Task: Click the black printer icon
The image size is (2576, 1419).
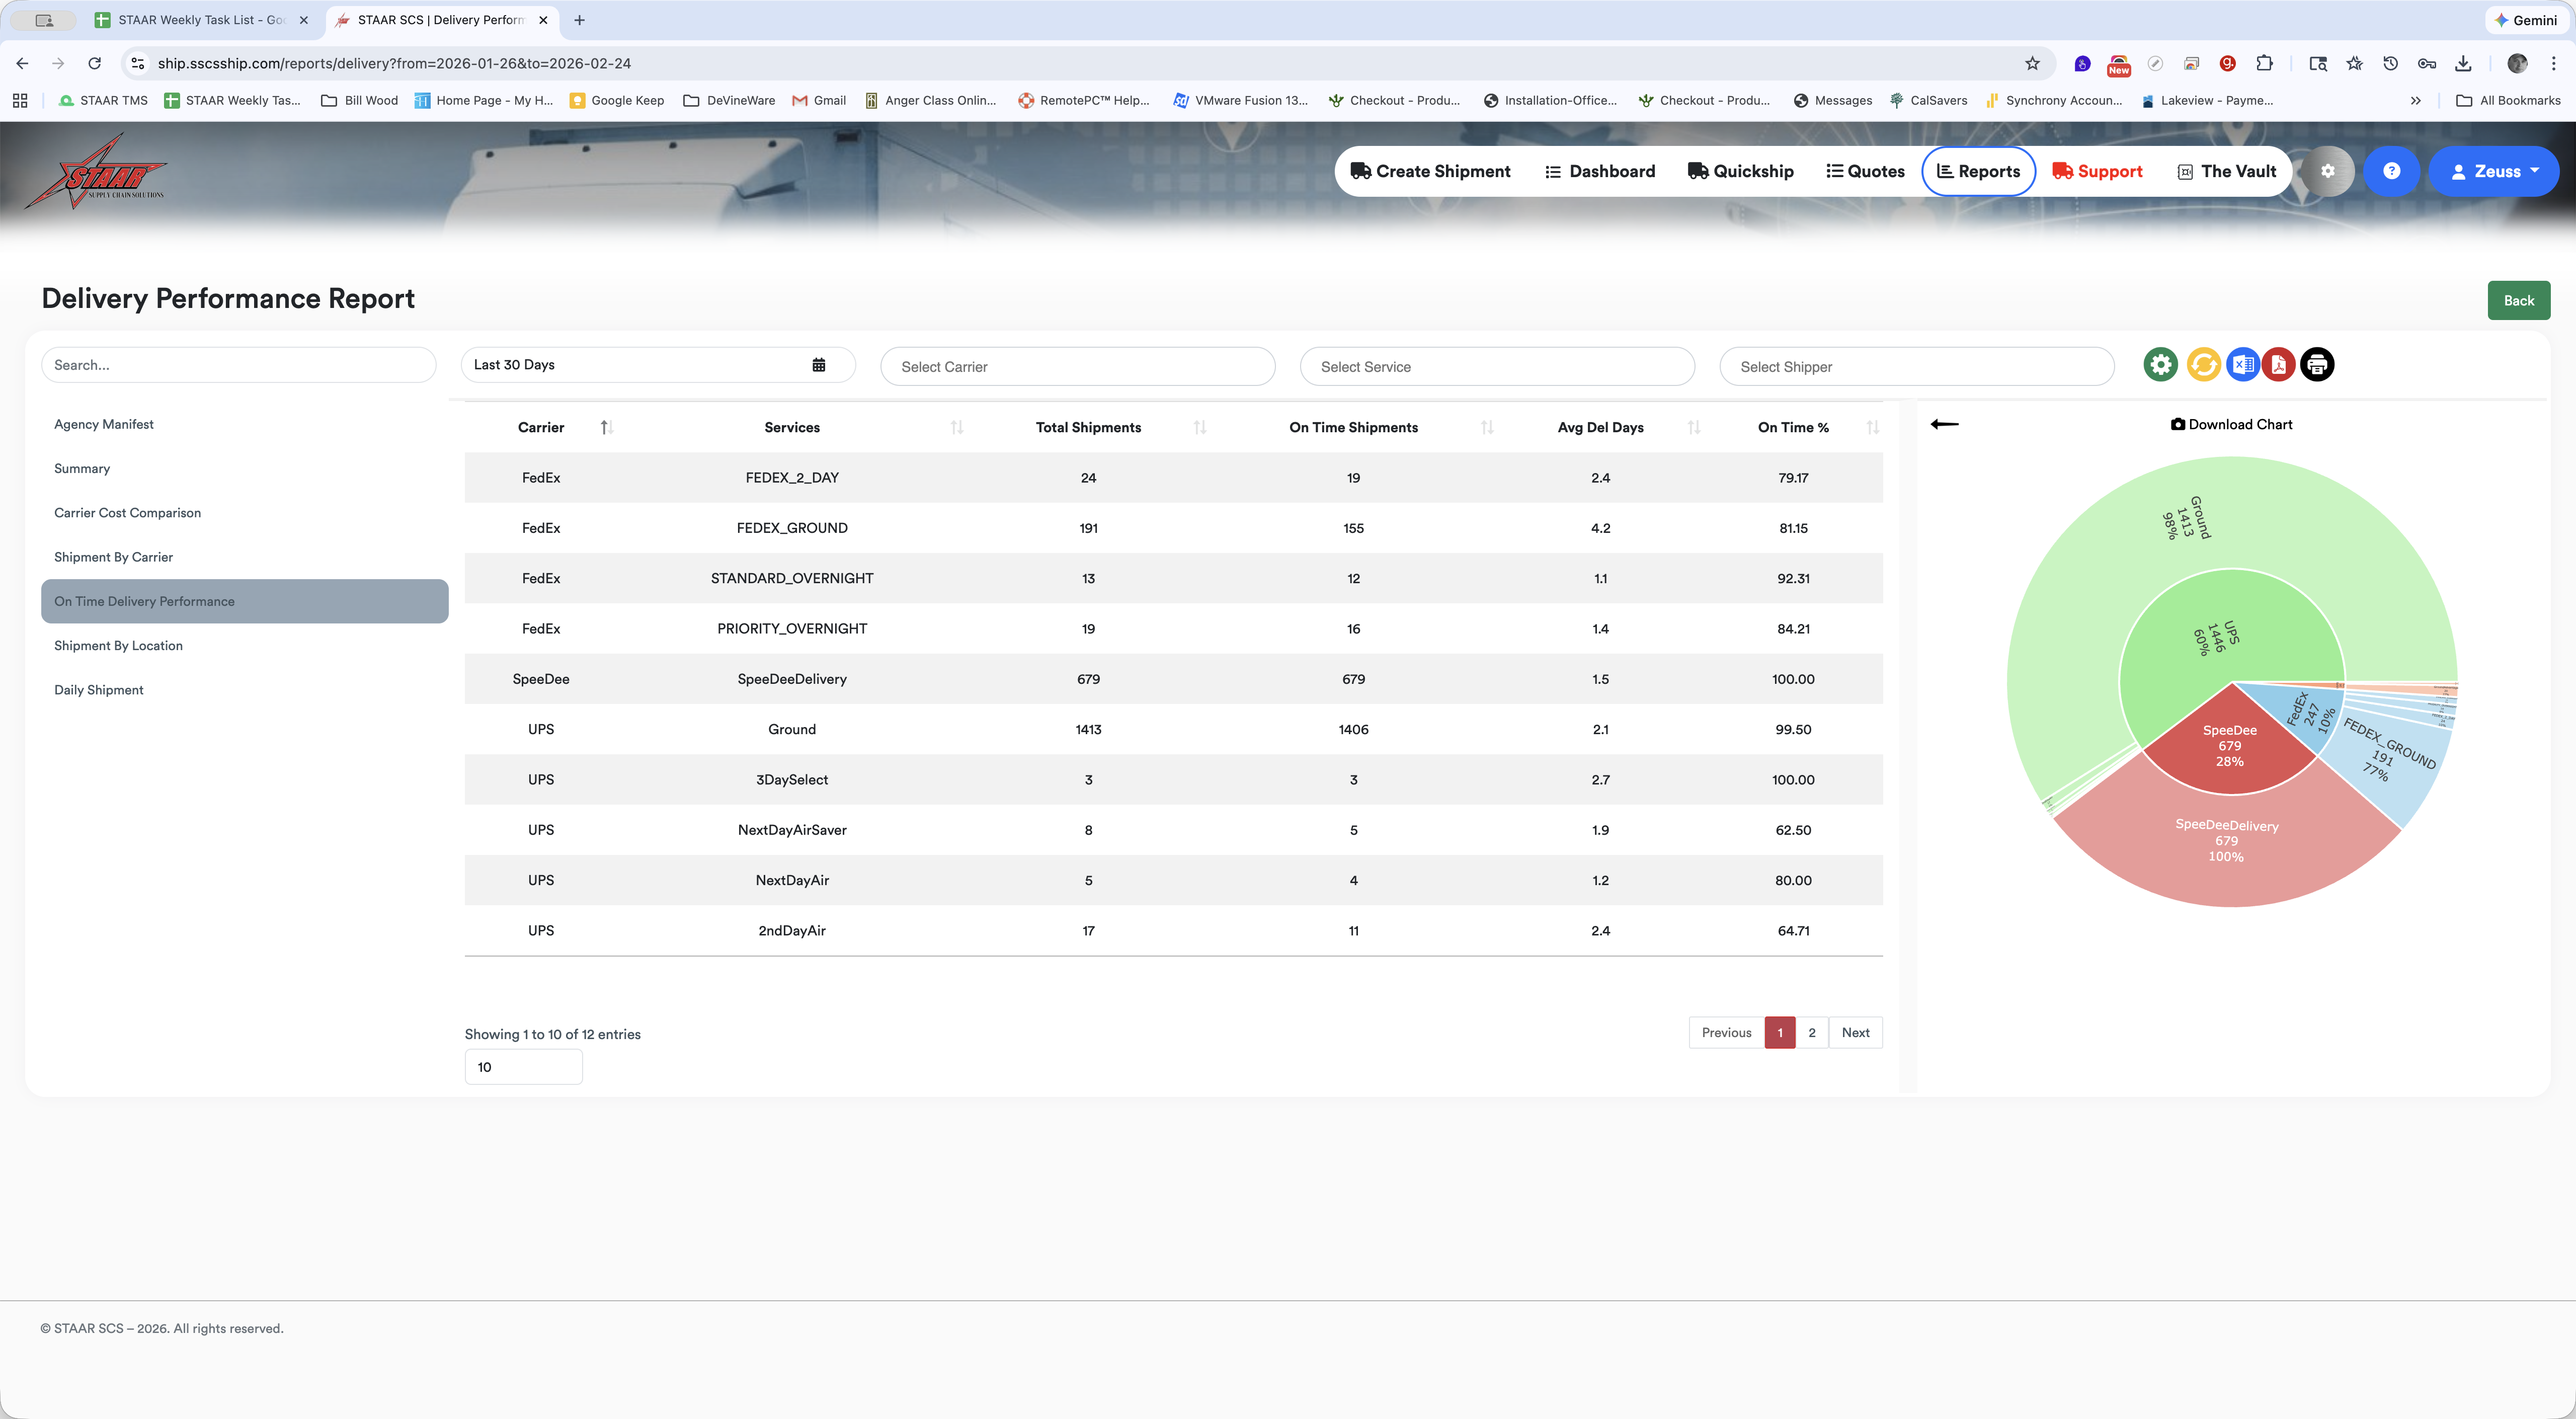Action: tap(2317, 365)
